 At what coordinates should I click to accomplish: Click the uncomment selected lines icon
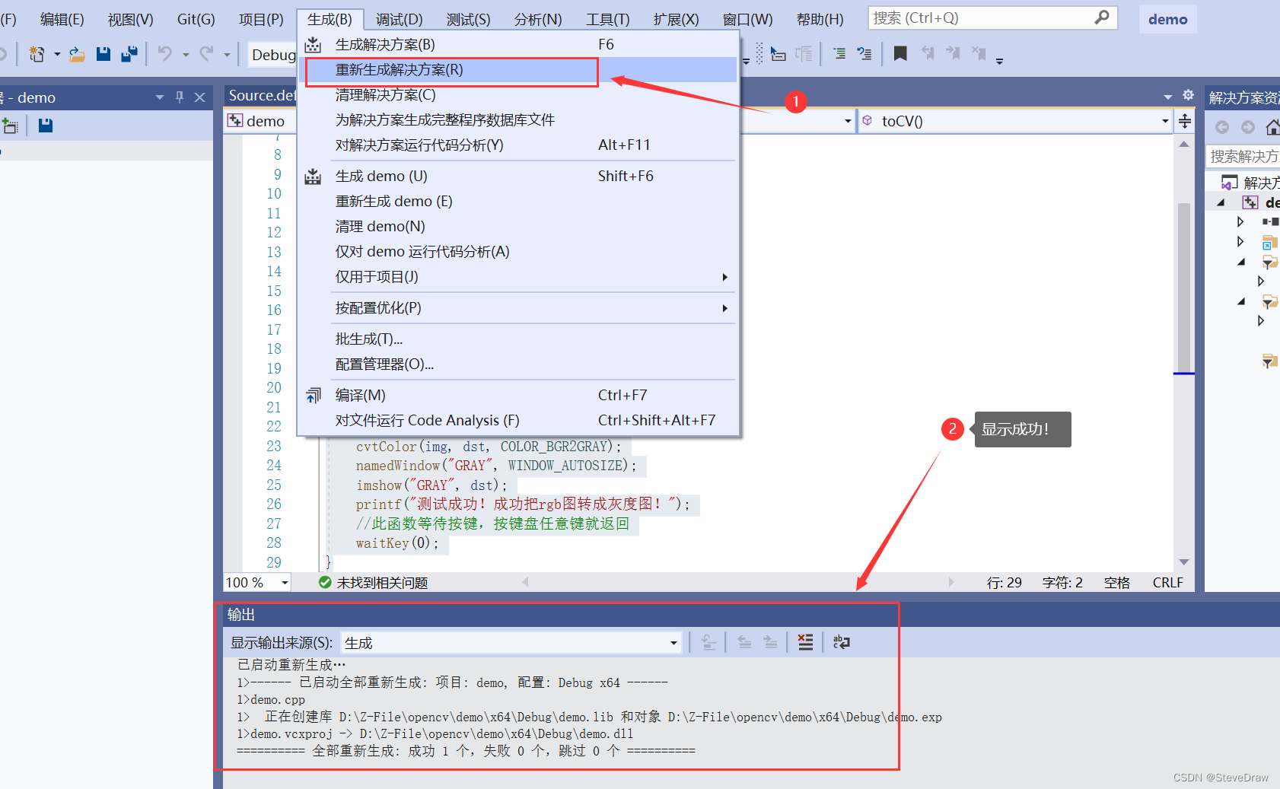point(864,54)
